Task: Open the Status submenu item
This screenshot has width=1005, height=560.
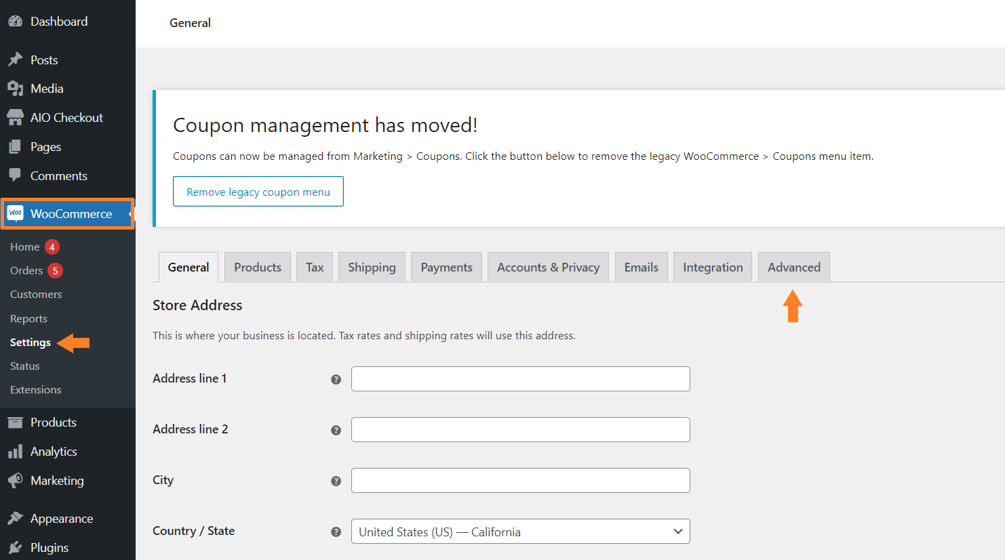Action: (x=25, y=366)
